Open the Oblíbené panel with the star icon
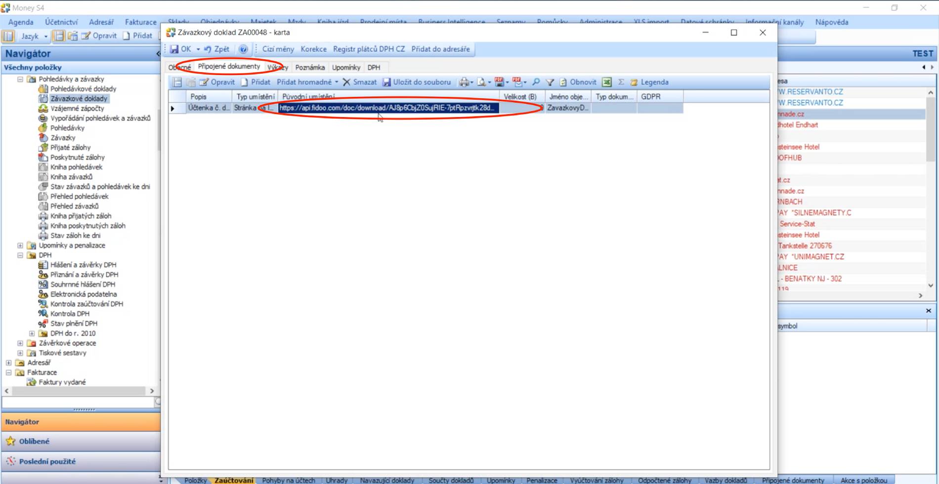939x484 pixels. coord(80,441)
